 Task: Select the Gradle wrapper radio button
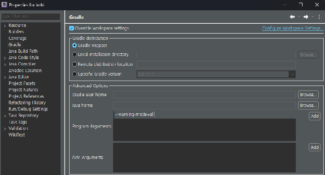point(75,45)
